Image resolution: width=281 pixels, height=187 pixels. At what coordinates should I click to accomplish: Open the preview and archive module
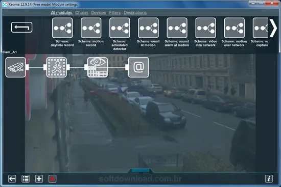coord(98,67)
